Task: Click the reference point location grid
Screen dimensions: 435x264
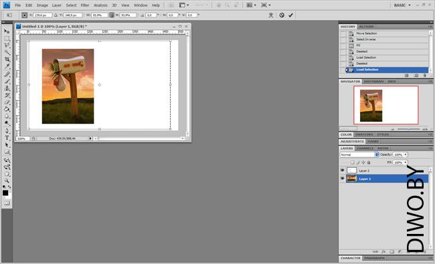Action: (x=24, y=15)
